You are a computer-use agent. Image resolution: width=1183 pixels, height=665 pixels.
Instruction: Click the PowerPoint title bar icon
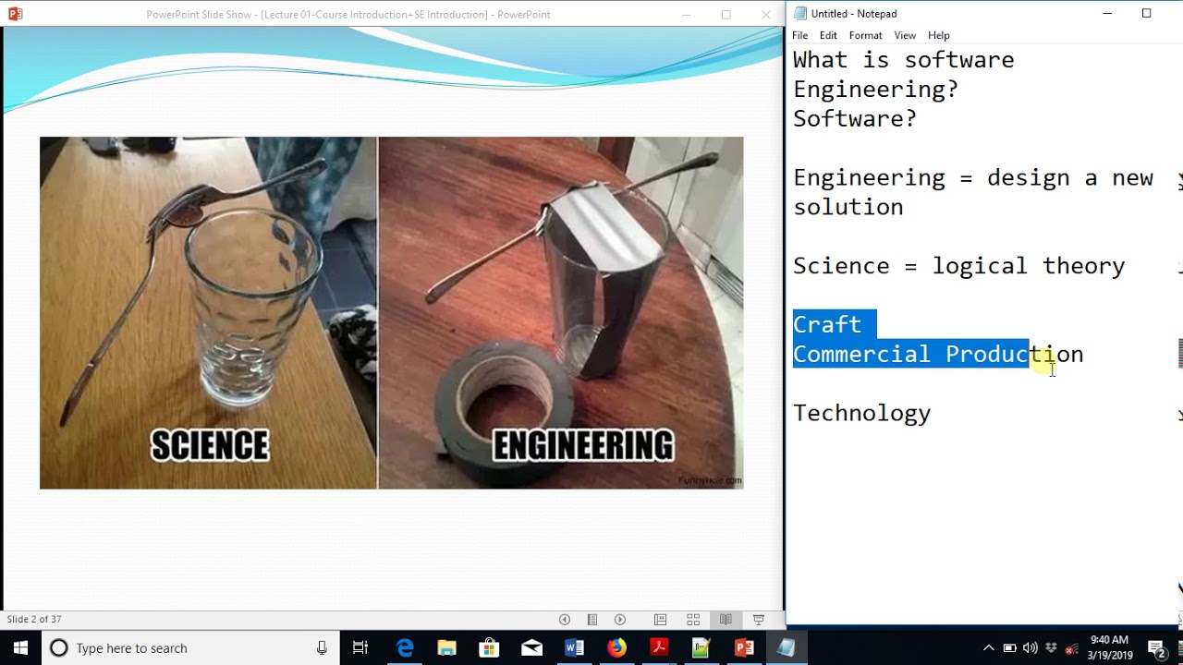(14, 14)
